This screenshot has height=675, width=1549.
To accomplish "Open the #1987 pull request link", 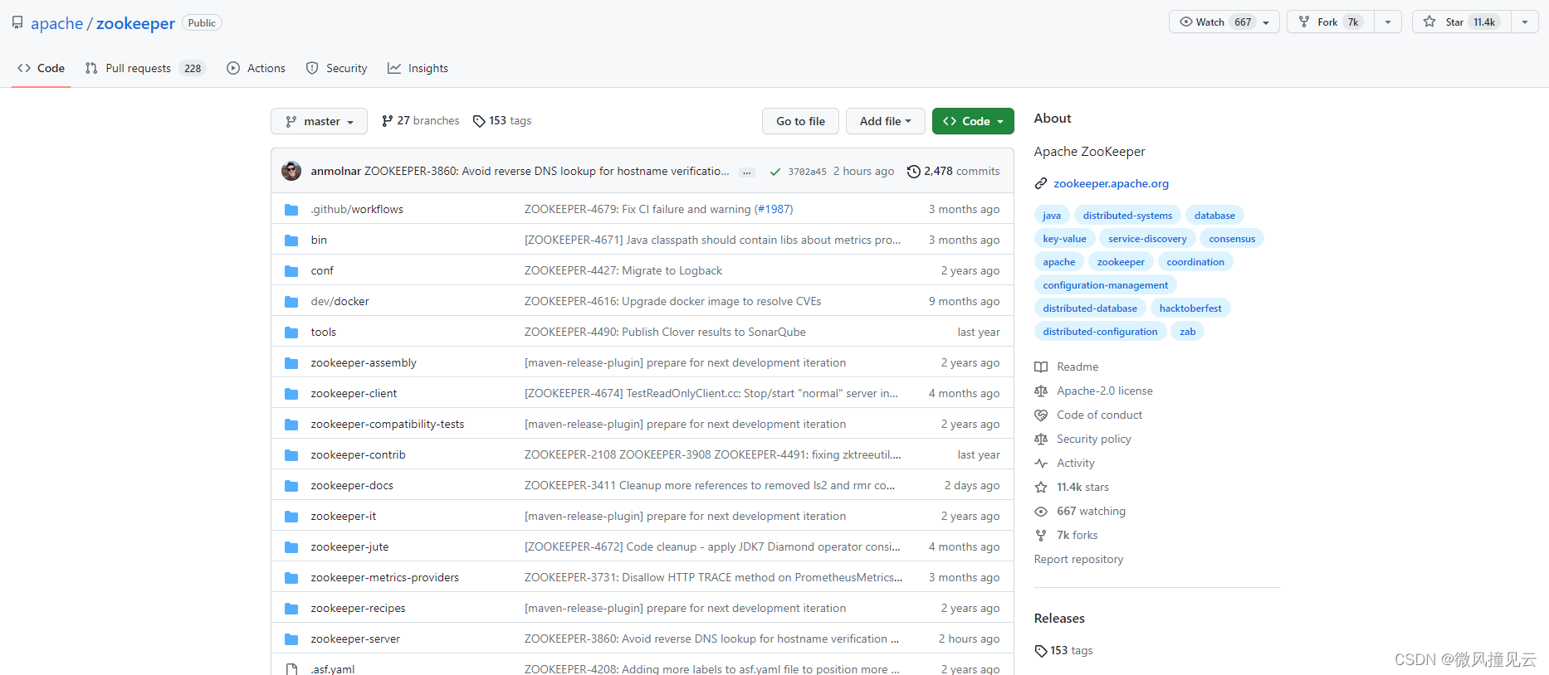I will [x=774, y=210].
